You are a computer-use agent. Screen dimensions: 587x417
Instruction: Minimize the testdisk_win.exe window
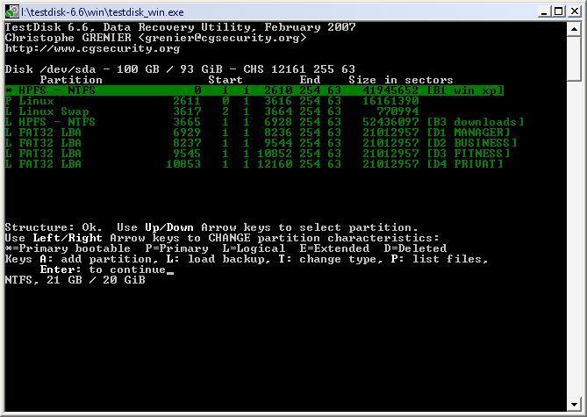(x=544, y=11)
